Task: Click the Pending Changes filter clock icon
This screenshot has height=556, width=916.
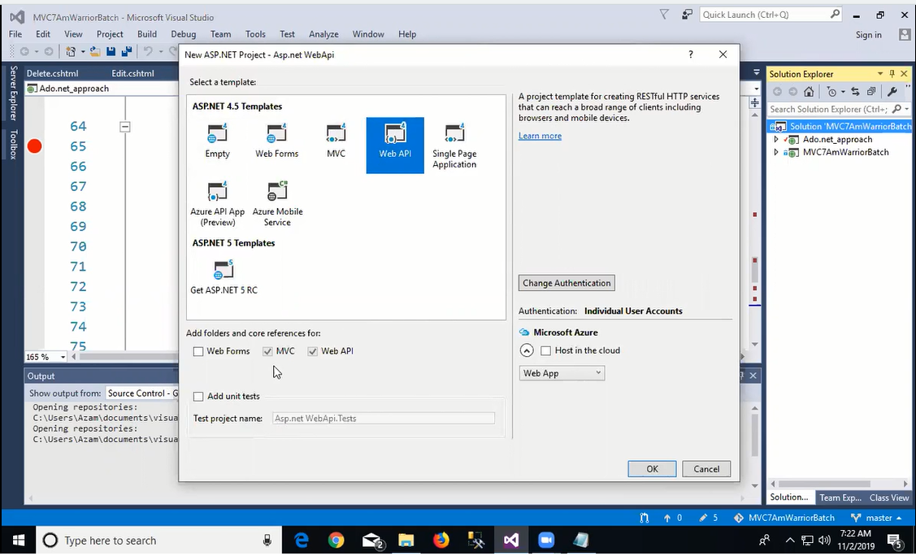Action: pos(832,92)
